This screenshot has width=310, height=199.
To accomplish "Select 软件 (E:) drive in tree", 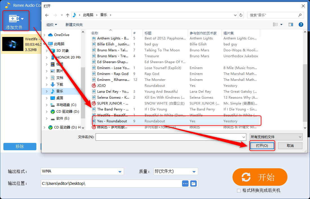I will tap(63, 118).
